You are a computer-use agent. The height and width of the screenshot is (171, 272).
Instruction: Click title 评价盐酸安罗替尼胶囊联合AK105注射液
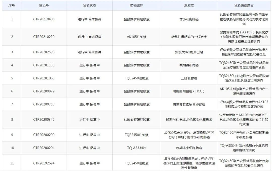[244, 104]
